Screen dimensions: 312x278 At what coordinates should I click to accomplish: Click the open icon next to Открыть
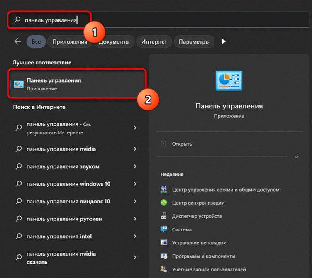[x=163, y=144]
